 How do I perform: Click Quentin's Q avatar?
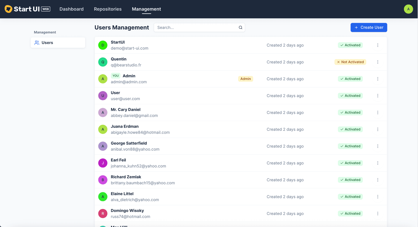(103, 62)
